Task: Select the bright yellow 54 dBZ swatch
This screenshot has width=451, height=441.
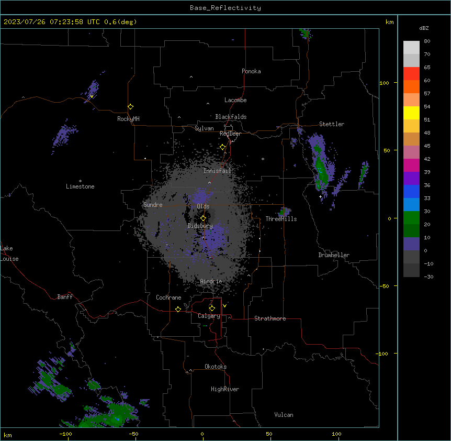Action: click(411, 113)
